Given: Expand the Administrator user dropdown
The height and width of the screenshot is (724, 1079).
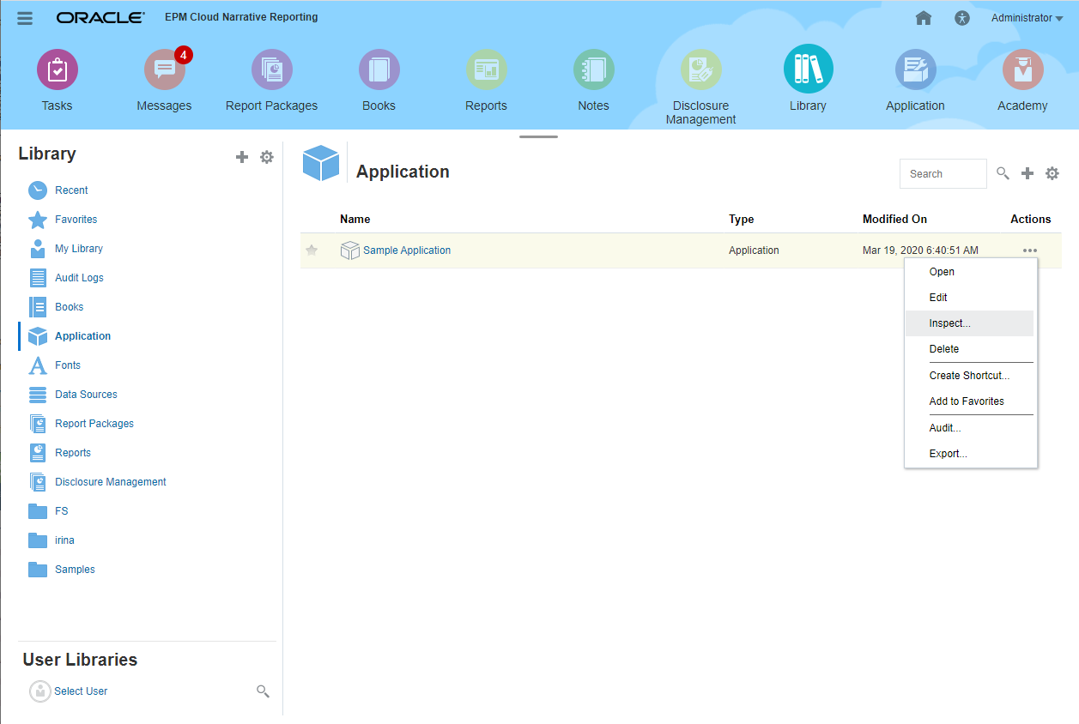Looking at the screenshot, I should [x=1027, y=18].
